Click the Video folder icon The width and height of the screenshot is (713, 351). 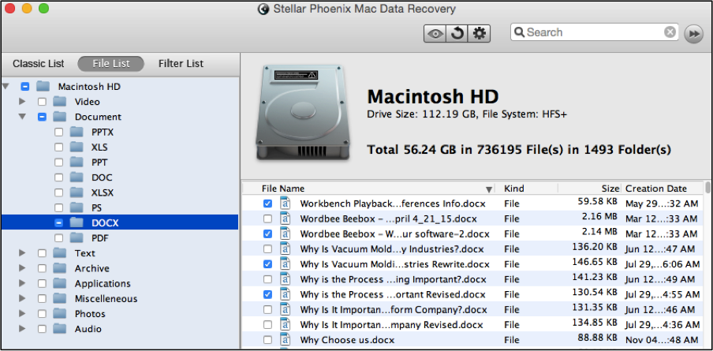pyautogui.click(x=60, y=102)
